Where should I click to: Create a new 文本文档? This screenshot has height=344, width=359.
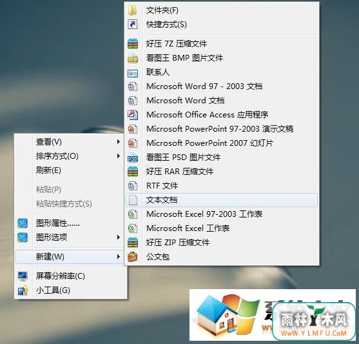222,200
